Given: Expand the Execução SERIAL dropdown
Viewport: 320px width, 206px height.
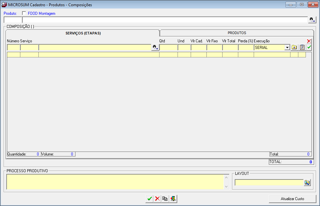Looking at the screenshot, I should (x=287, y=48).
